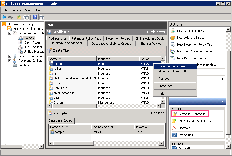Click the Organization Configuration node icon
The image size is (232, 156).
(15, 33)
